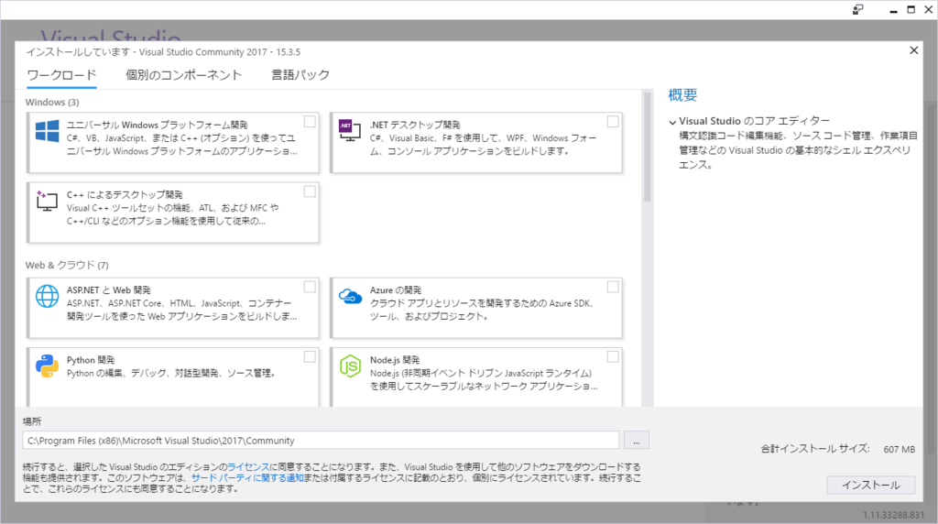Open the ライセンス link
938x524 pixels.
[248, 466]
